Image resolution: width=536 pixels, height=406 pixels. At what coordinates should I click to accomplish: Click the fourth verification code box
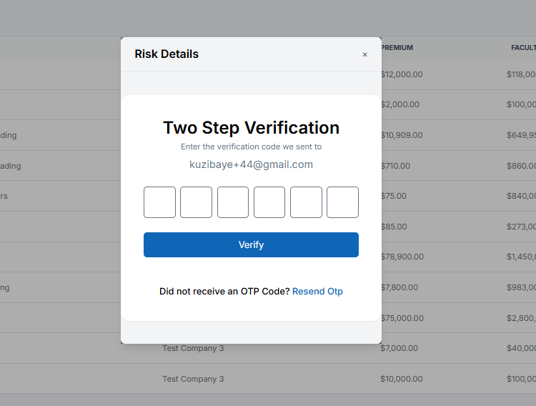coord(269,202)
